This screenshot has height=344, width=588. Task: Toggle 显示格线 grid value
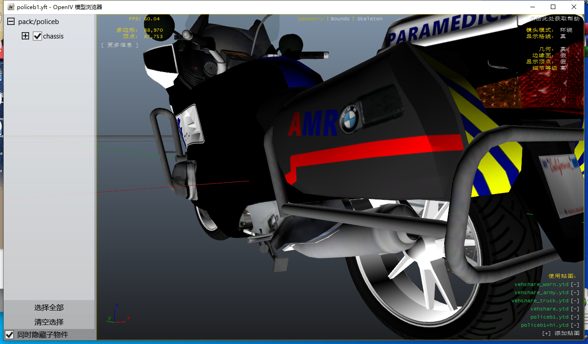(x=563, y=36)
